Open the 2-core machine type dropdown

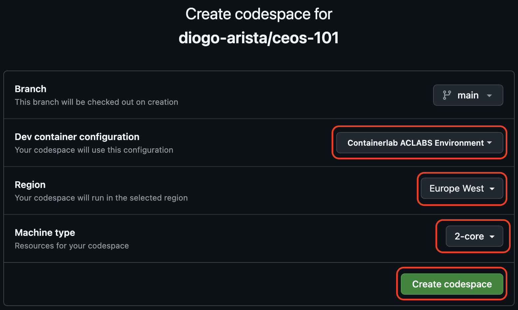474,236
